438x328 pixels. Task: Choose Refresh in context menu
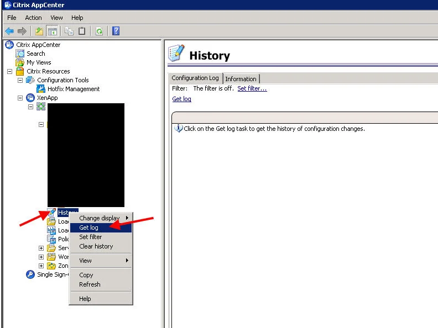point(101,284)
